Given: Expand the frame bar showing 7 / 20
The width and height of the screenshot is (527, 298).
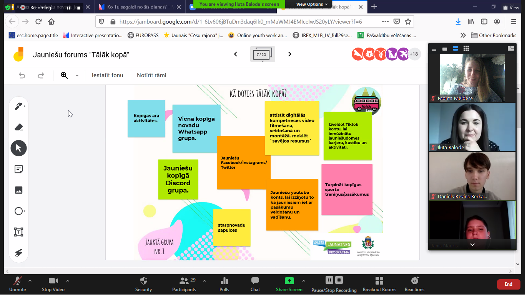Looking at the screenshot, I should click(263, 54).
